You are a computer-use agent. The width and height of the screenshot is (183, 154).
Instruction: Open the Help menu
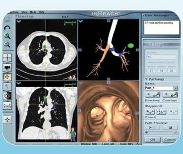pos(42,12)
